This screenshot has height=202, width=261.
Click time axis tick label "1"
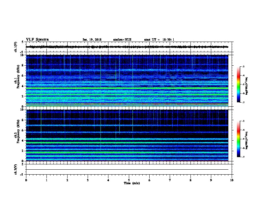point(46,180)
